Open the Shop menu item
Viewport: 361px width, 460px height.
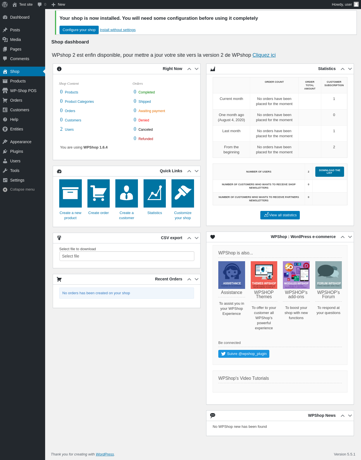point(23,71)
